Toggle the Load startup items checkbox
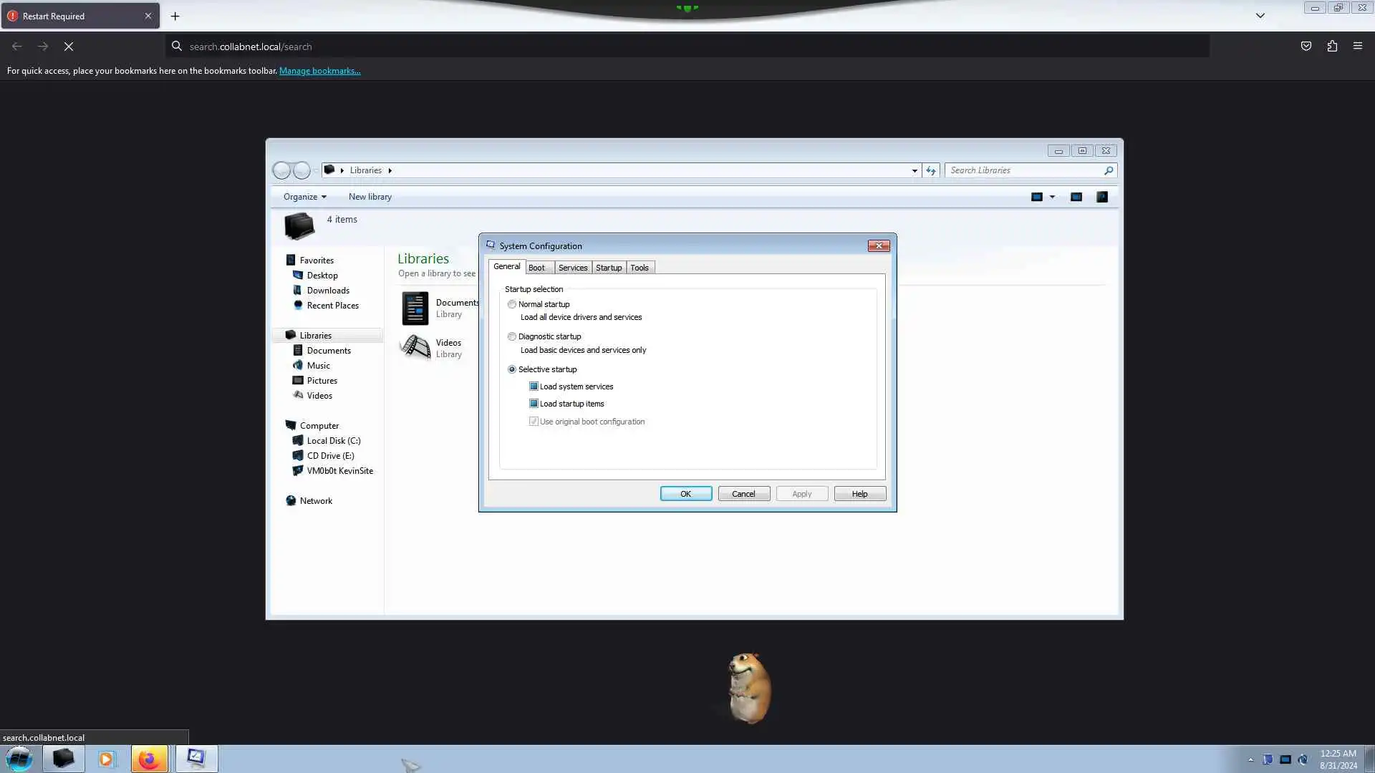This screenshot has height=773, width=1375. click(x=534, y=404)
